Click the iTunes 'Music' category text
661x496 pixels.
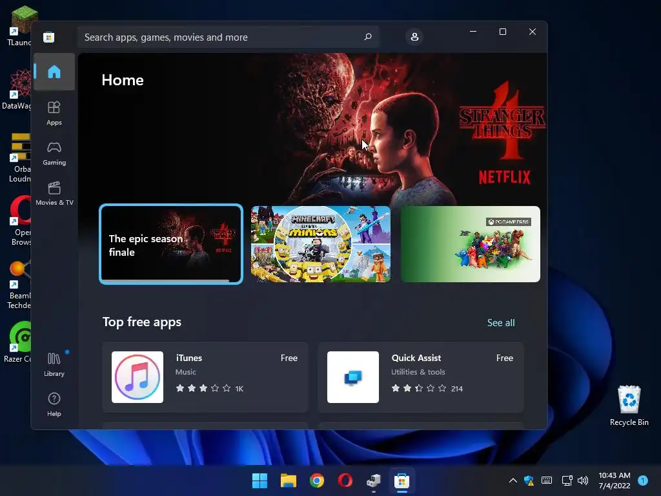pos(185,372)
